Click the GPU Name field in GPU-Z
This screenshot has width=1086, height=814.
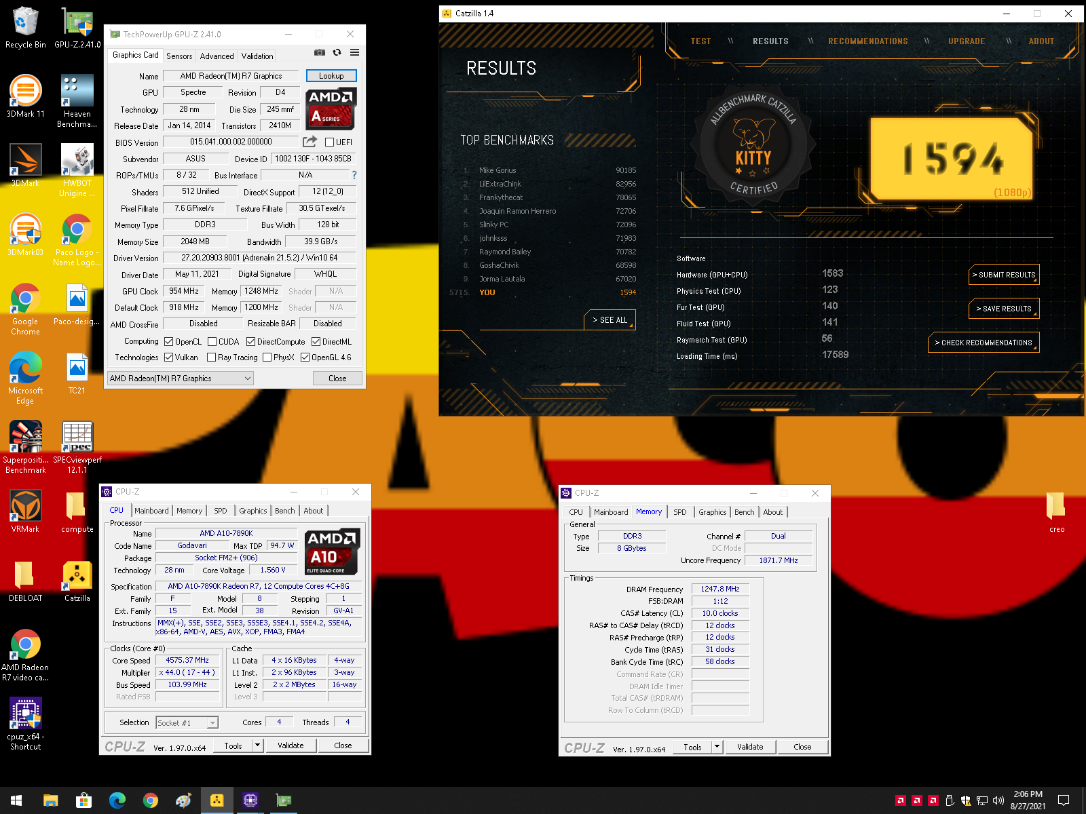tap(231, 76)
